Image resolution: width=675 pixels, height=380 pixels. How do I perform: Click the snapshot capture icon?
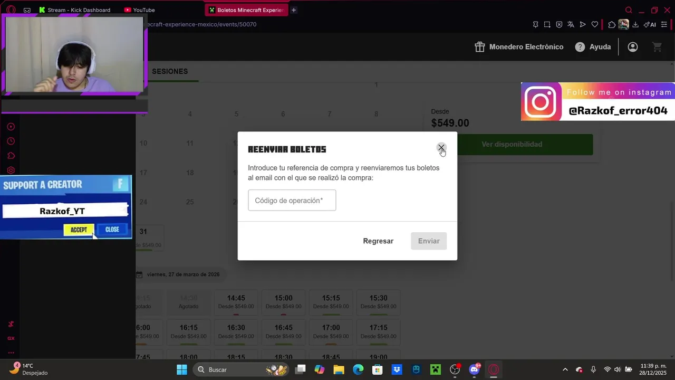coord(547,24)
